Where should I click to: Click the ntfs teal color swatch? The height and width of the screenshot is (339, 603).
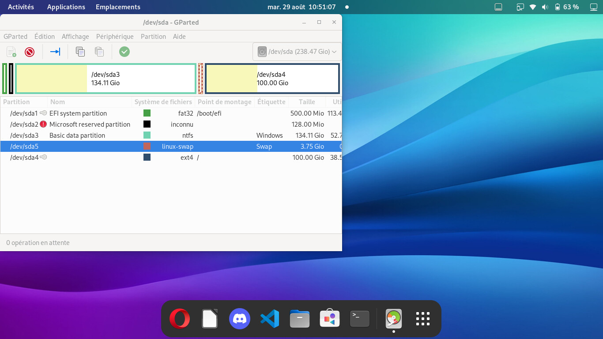tap(147, 136)
